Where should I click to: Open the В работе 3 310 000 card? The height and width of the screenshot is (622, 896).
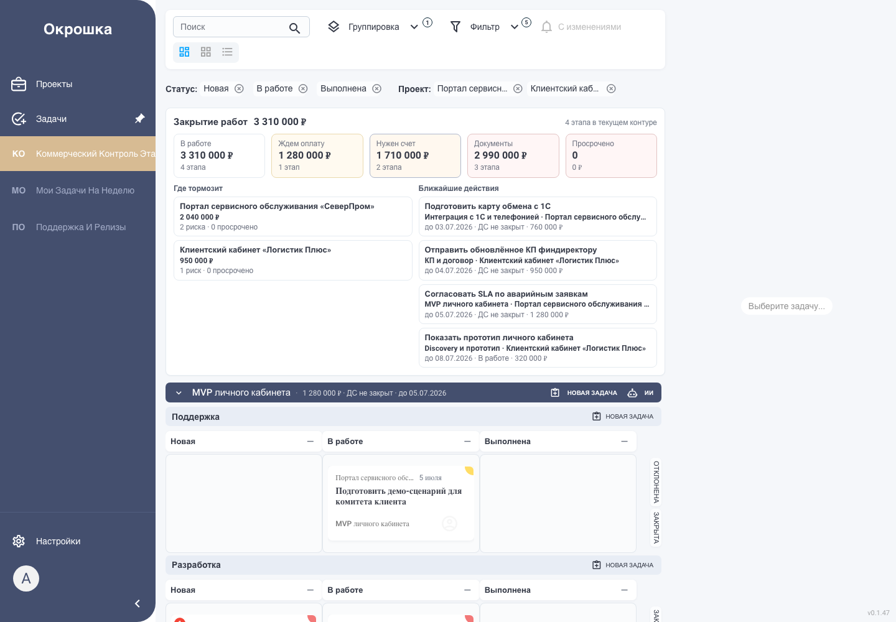click(x=219, y=155)
